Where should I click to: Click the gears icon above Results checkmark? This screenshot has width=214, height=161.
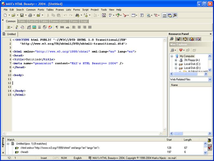[x=210, y=140]
